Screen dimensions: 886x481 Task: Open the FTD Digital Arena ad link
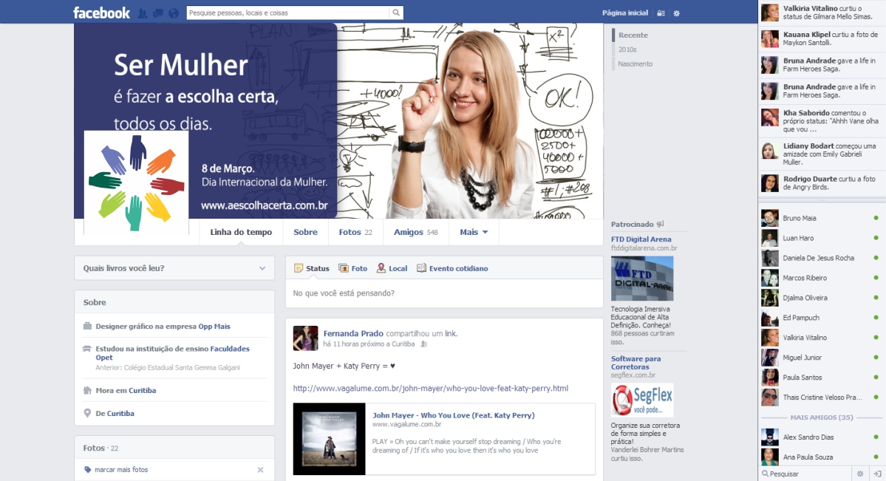coord(641,239)
